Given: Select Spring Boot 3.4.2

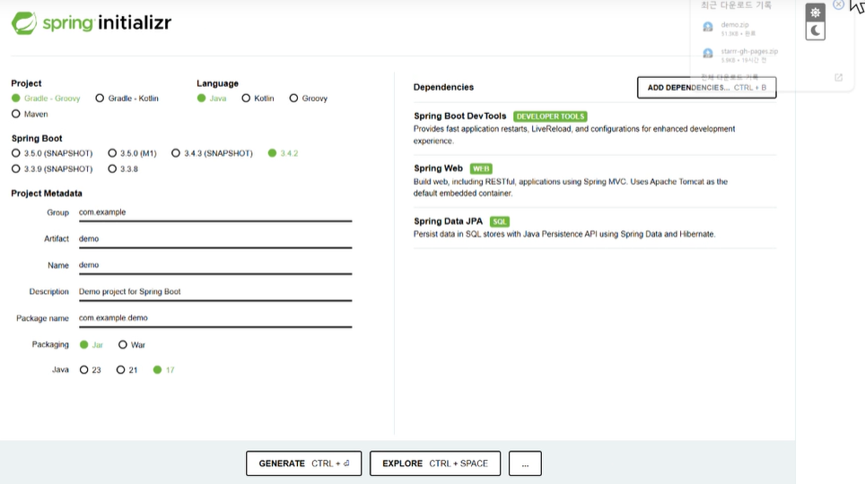Looking at the screenshot, I should [x=283, y=153].
